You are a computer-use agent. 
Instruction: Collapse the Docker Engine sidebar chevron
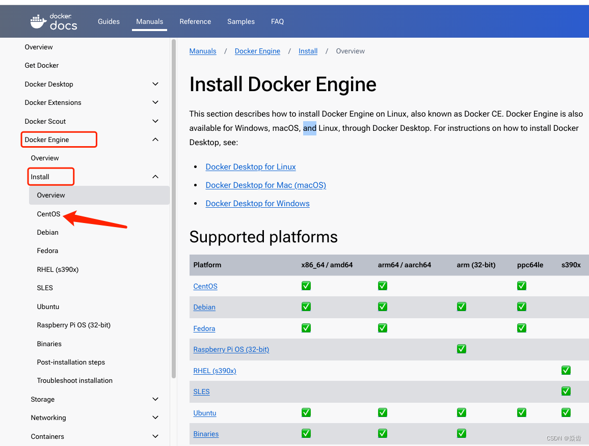(x=155, y=140)
